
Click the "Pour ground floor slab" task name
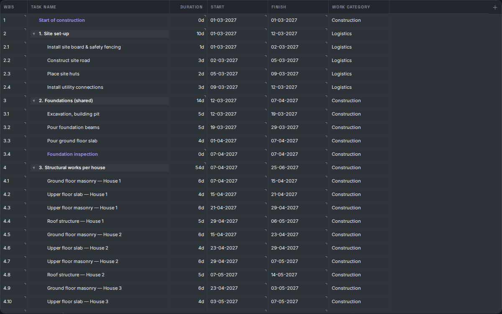[x=72, y=141]
